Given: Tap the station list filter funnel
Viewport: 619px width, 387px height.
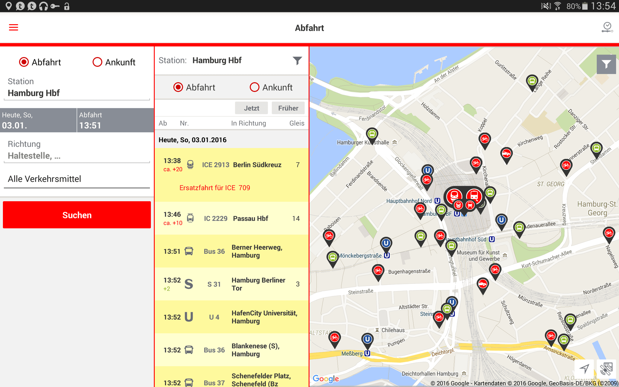Looking at the screenshot, I should tap(297, 60).
